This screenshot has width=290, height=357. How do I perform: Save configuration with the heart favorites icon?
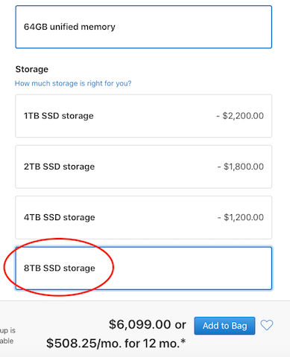click(x=267, y=325)
